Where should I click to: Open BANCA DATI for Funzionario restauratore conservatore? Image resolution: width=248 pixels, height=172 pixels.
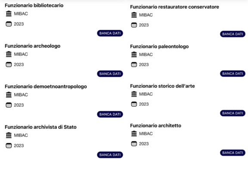pyautogui.click(x=232, y=34)
